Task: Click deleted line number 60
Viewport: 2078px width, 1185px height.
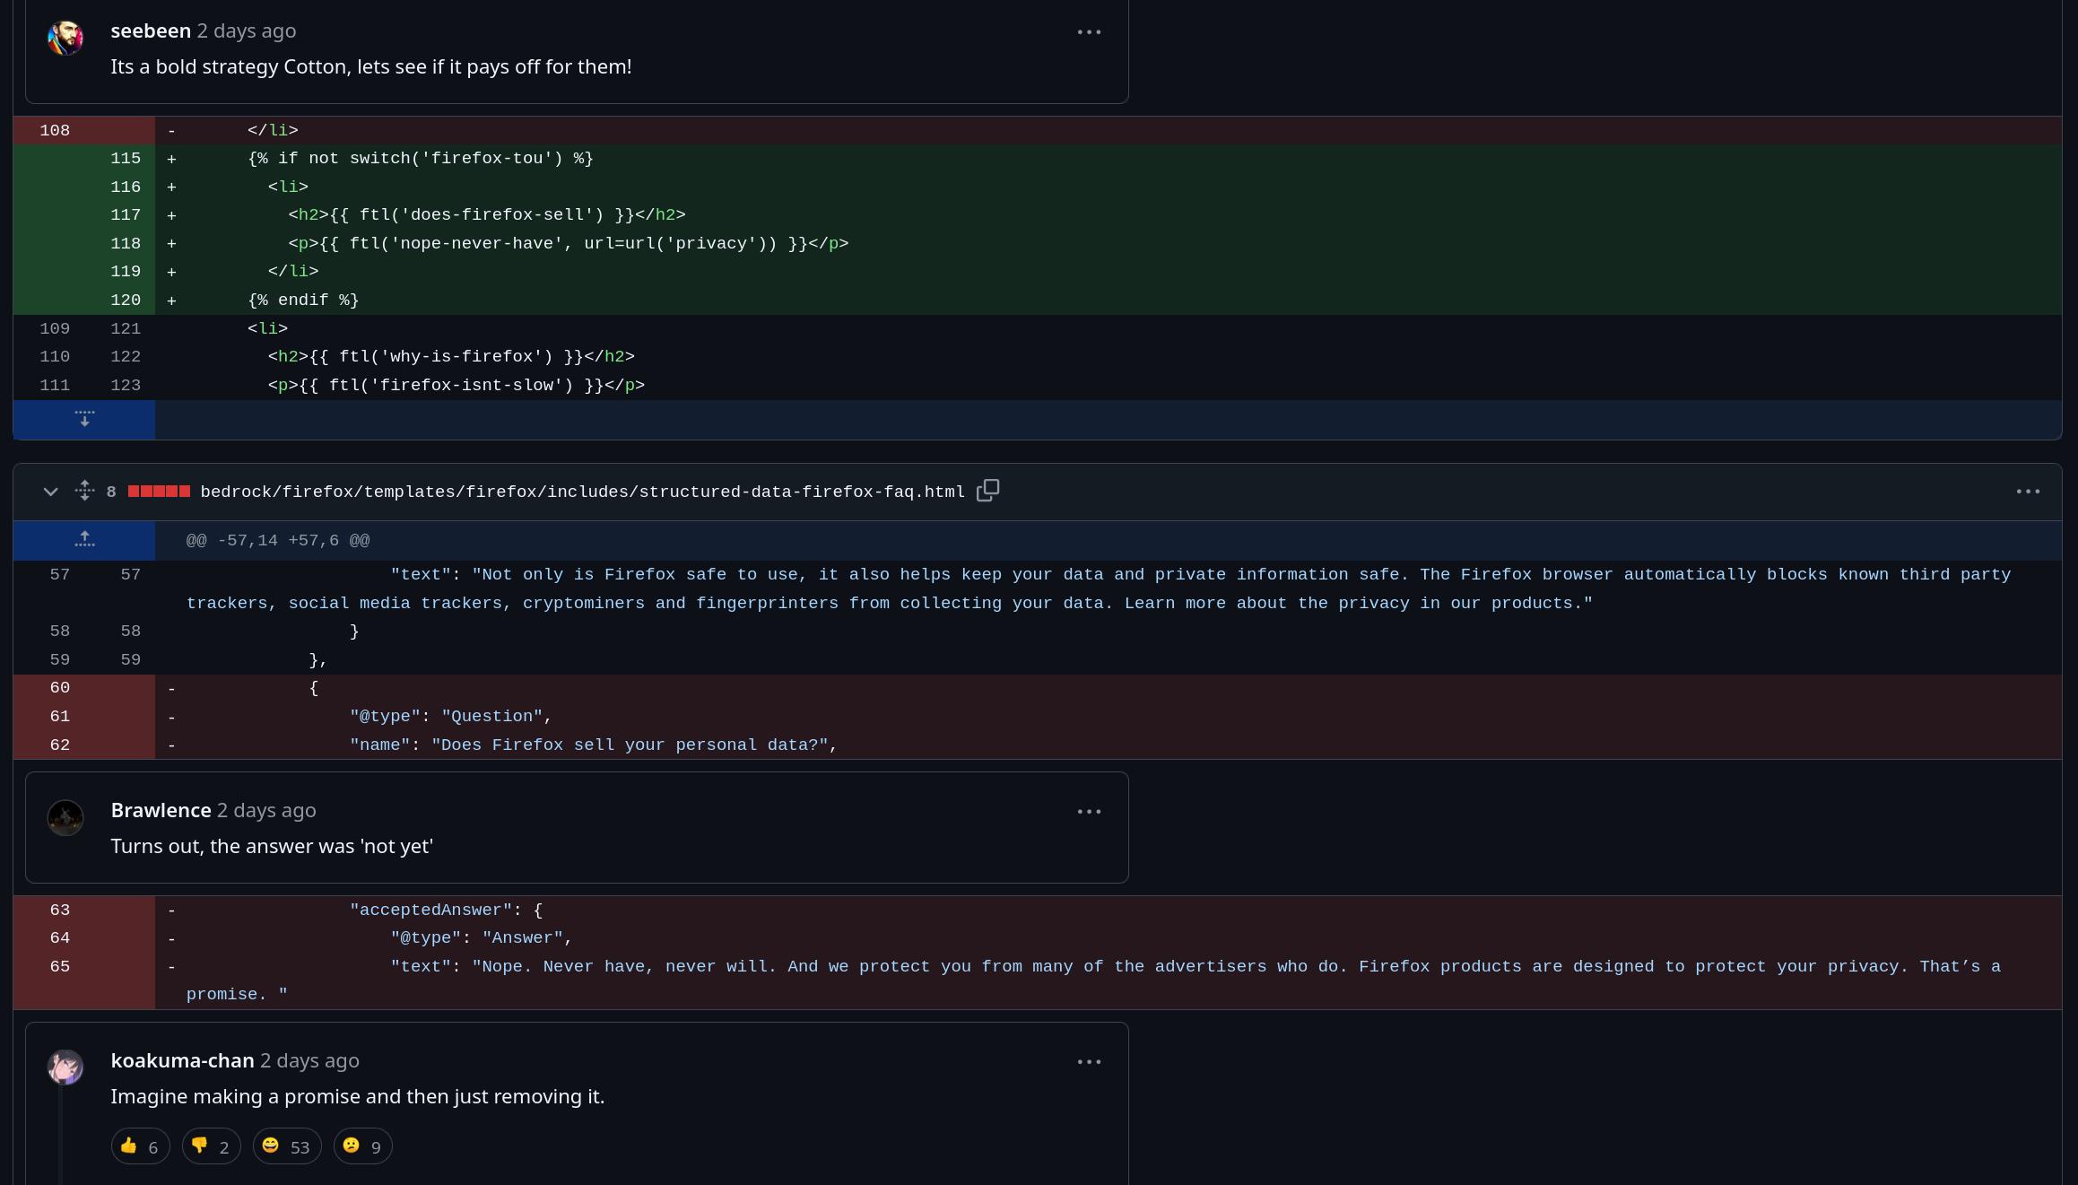Action: (x=59, y=688)
